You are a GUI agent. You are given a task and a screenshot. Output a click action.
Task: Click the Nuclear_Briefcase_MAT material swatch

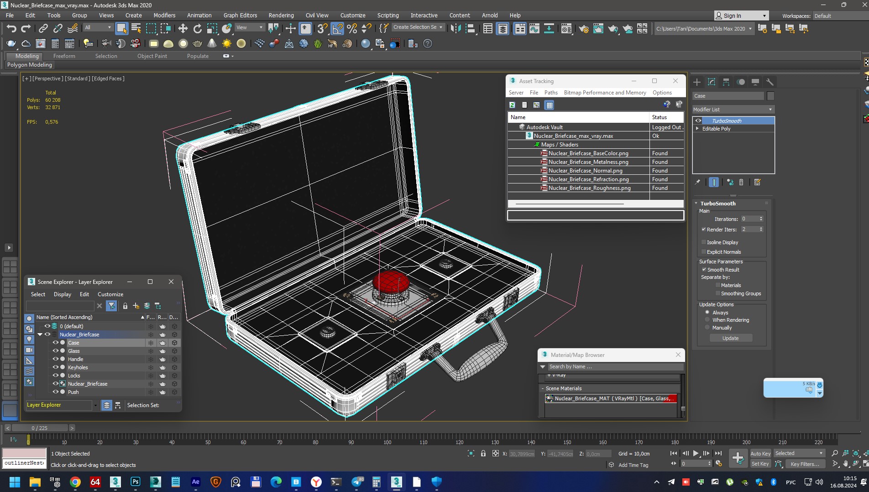point(550,398)
